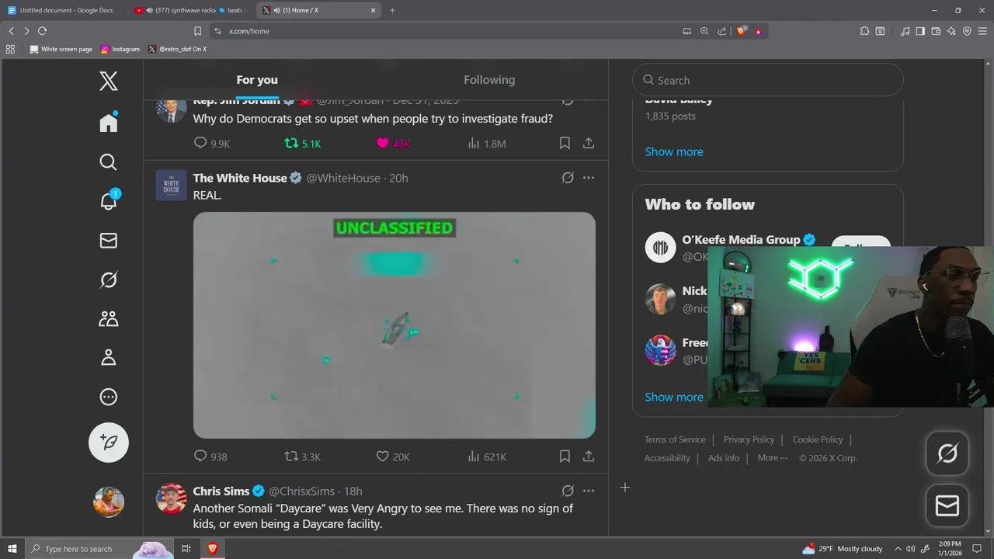Open The White House profile name
The width and height of the screenshot is (994, 559).
(x=240, y=178)
